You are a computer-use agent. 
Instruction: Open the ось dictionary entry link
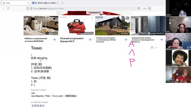pyautogui.click(x=33, y=93)
